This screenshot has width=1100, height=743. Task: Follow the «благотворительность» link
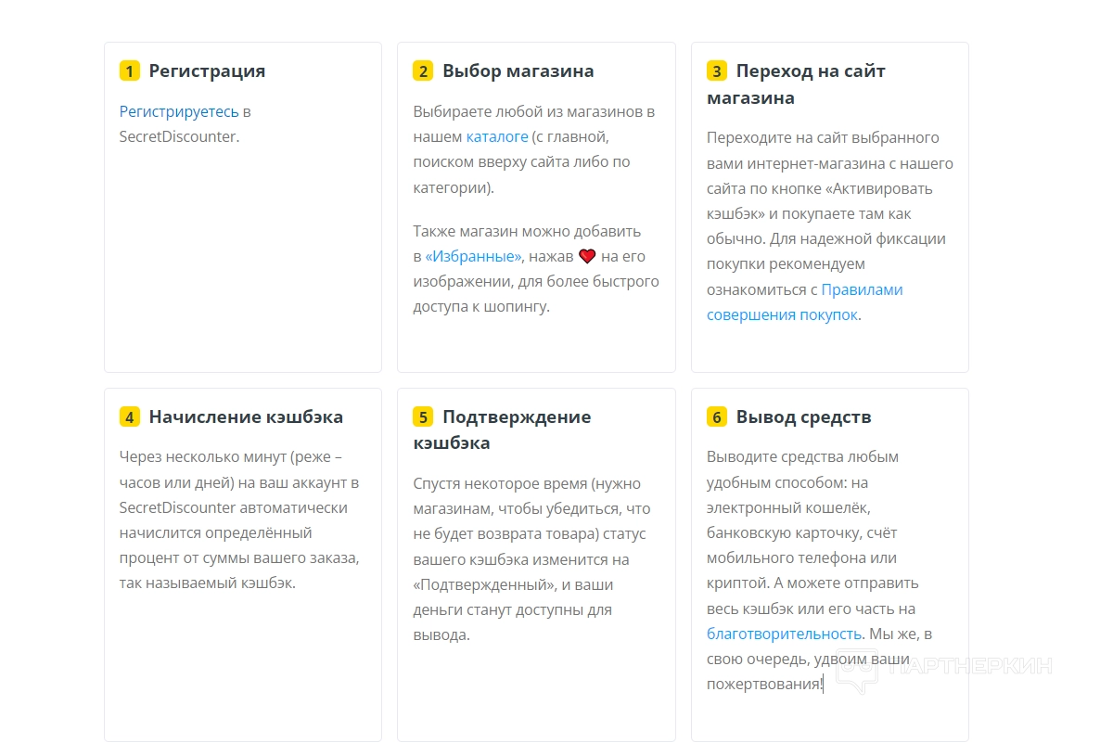(x=784, y=634)
